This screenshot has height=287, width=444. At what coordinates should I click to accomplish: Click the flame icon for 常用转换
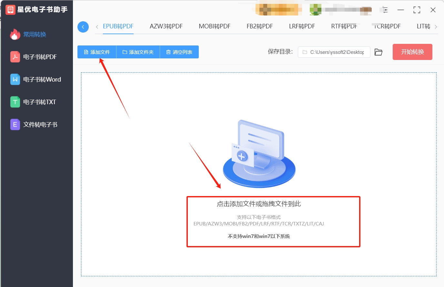coord(15,34)
